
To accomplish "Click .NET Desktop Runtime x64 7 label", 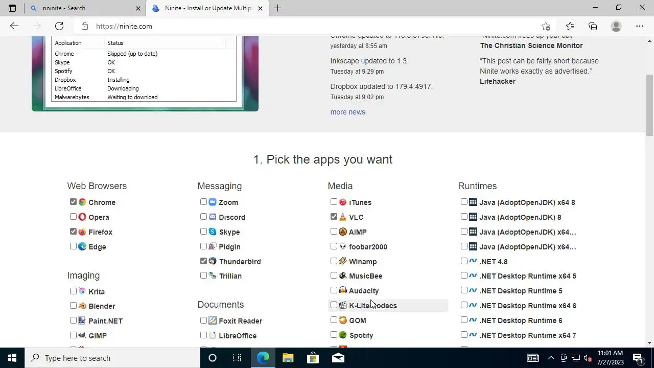I will (x=527, y=335).
